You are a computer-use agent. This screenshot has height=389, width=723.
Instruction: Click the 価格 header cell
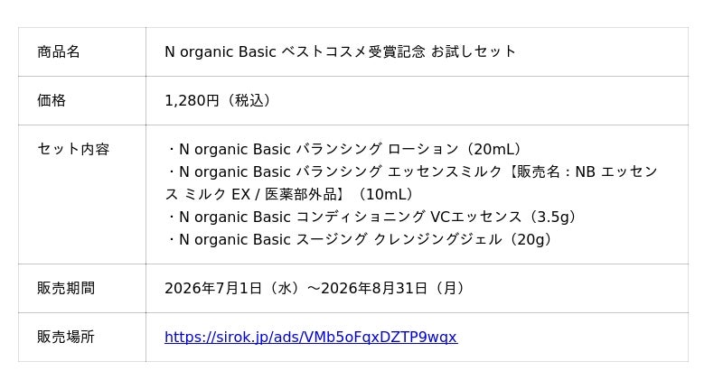(x=82, y=100)
